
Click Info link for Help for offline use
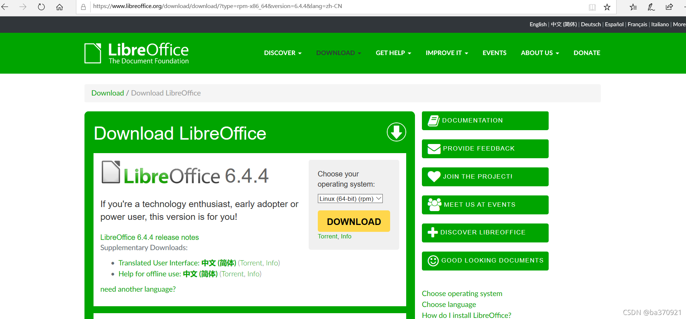[254, 274]
